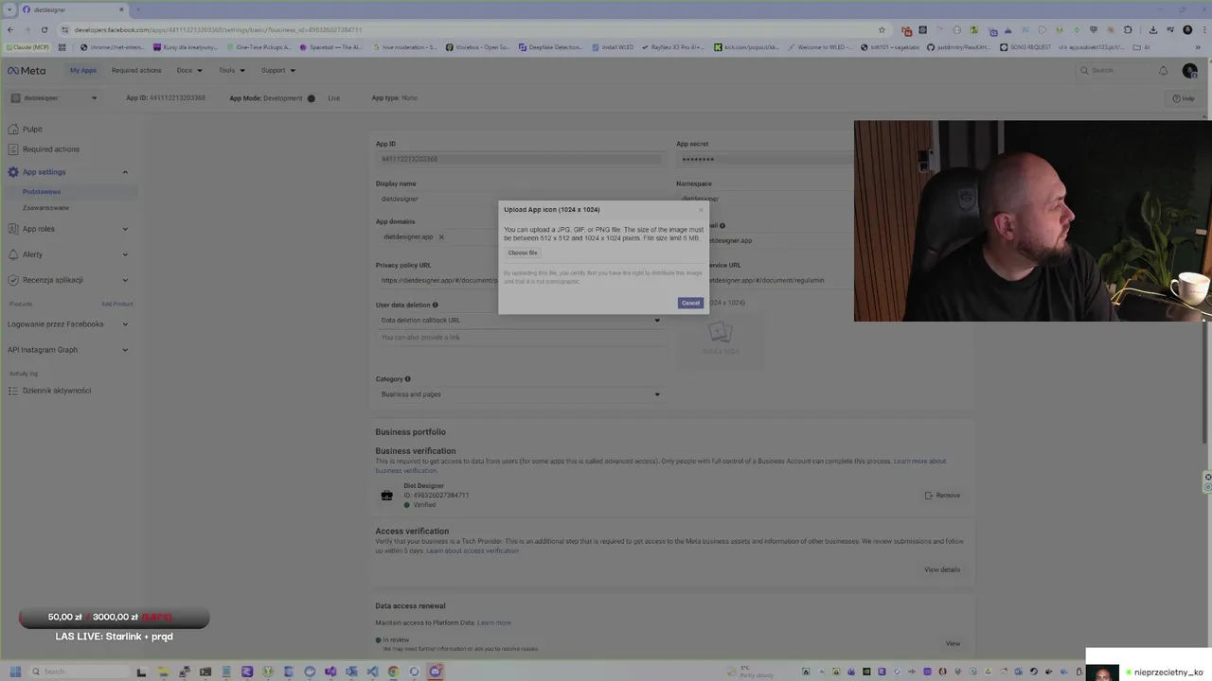Screen dimensions: 1212x681
Task: Click App roles sidebar icon
Action: (13, 228)
